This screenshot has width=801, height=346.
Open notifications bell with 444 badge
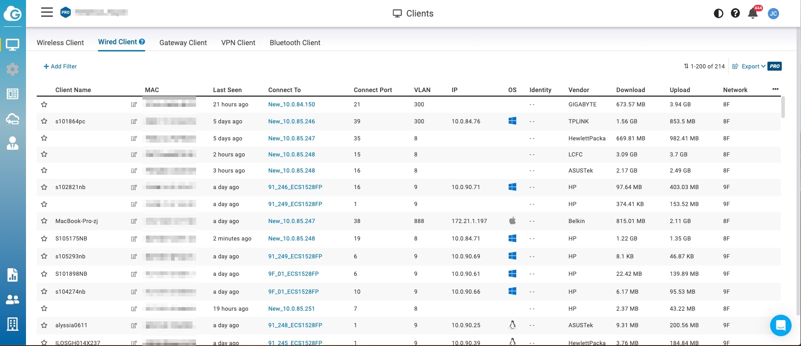coord(753,14)
